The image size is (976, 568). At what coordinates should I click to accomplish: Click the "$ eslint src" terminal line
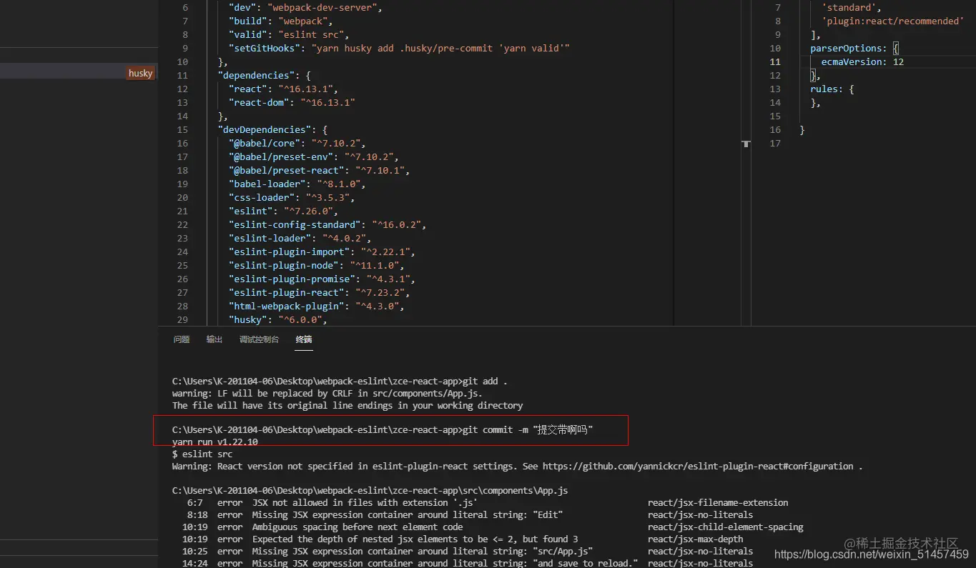pos(202,454)
